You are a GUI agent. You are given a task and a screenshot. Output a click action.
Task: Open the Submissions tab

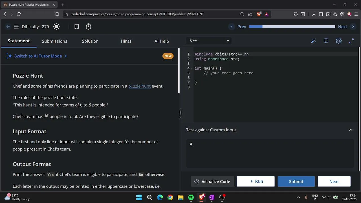[54, 41]
